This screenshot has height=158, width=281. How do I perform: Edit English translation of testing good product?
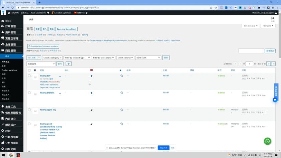coord(91,124)
